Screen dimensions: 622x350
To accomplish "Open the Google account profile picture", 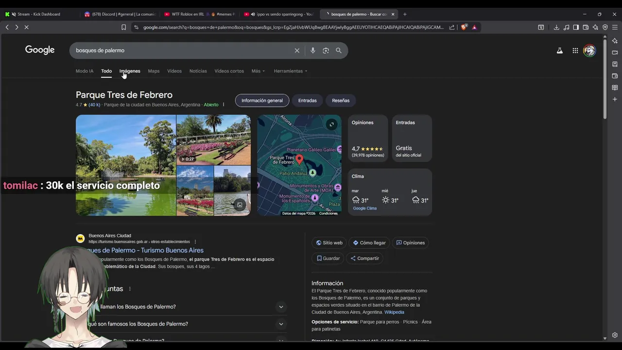I will (x=589, y=51).
